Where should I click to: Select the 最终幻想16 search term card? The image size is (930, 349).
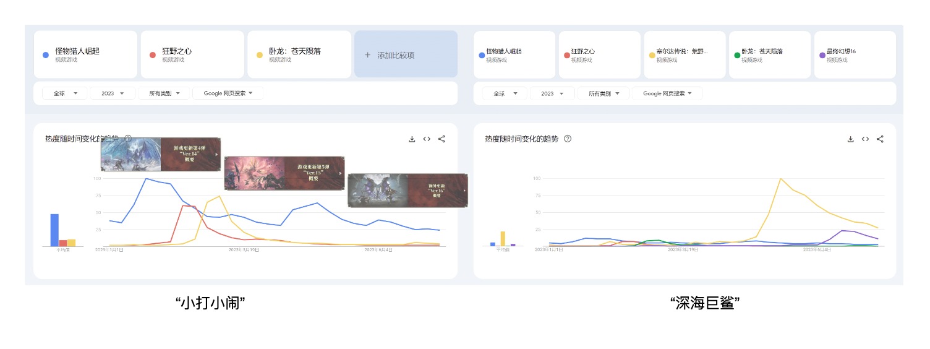[x=855, y=55]
